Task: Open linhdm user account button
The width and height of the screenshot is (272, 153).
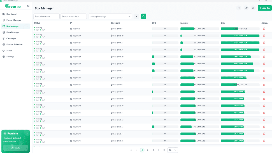Action: click(x=16, y=148)
